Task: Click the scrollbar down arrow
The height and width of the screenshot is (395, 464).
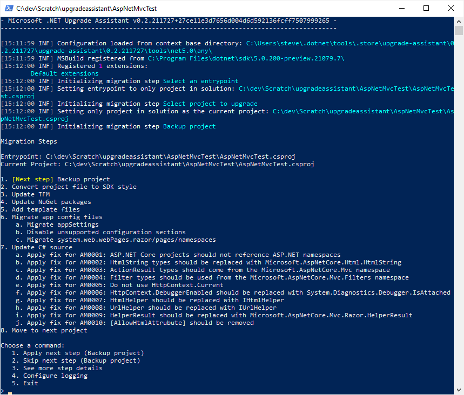Action: tap(459, 390)
